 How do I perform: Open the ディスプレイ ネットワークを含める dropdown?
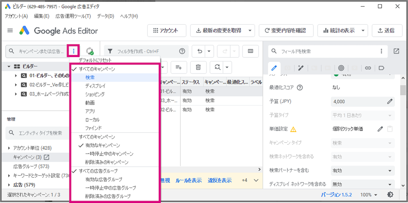(x=363, y=184)
